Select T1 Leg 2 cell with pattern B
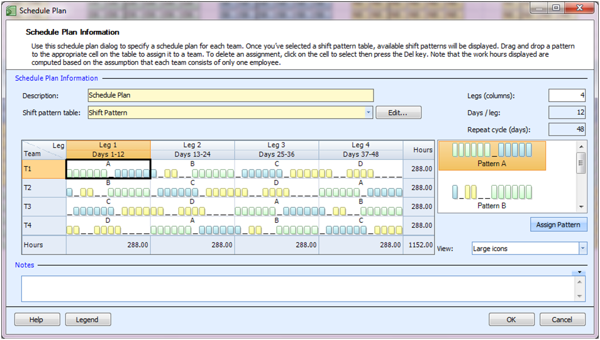This screenshot has width=600, height=340. (x=192, y=169)
